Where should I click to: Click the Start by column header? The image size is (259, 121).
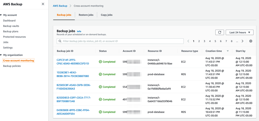[240, 51]
